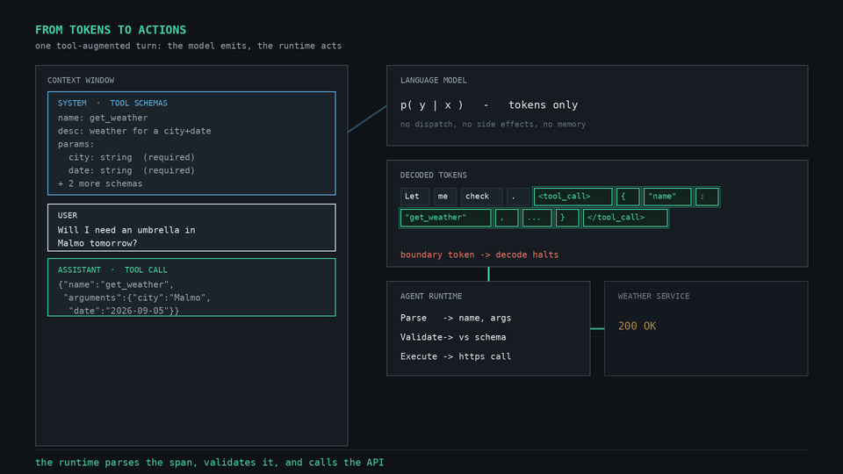The height and width of the screenshot is (474, 843).
Task: Click the '}' closing brace token
Action: pyautogui.click(x=567, y=218)
